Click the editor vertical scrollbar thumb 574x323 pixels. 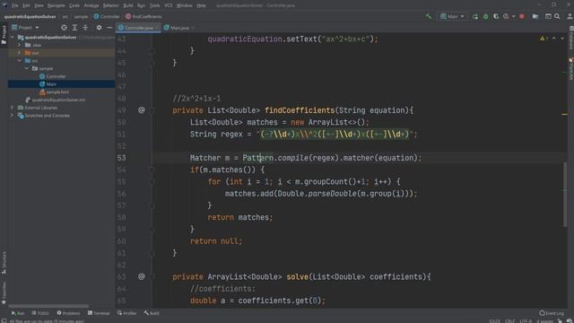[x=565, y=196]
